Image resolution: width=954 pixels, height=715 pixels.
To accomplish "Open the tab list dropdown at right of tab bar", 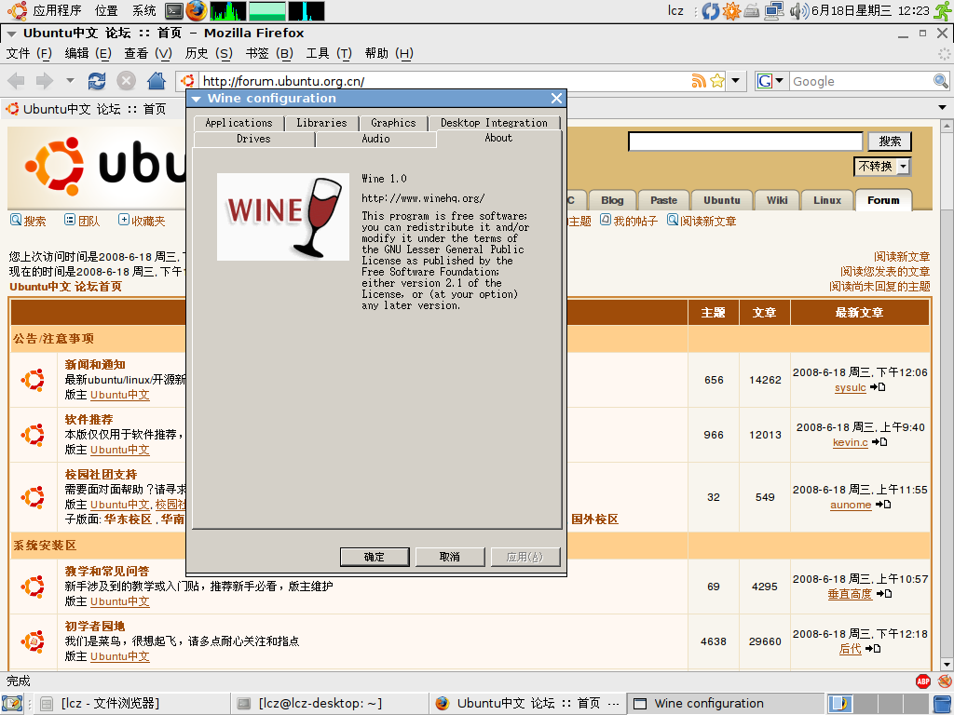I will pyautogui.click(x=943, y=108).
